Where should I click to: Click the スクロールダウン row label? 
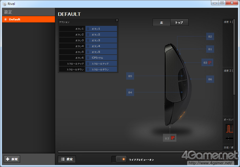72,69
